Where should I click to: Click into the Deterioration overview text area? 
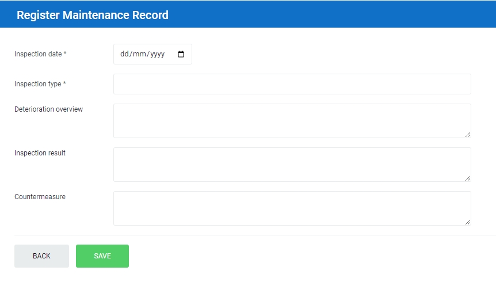coord(292,121)
